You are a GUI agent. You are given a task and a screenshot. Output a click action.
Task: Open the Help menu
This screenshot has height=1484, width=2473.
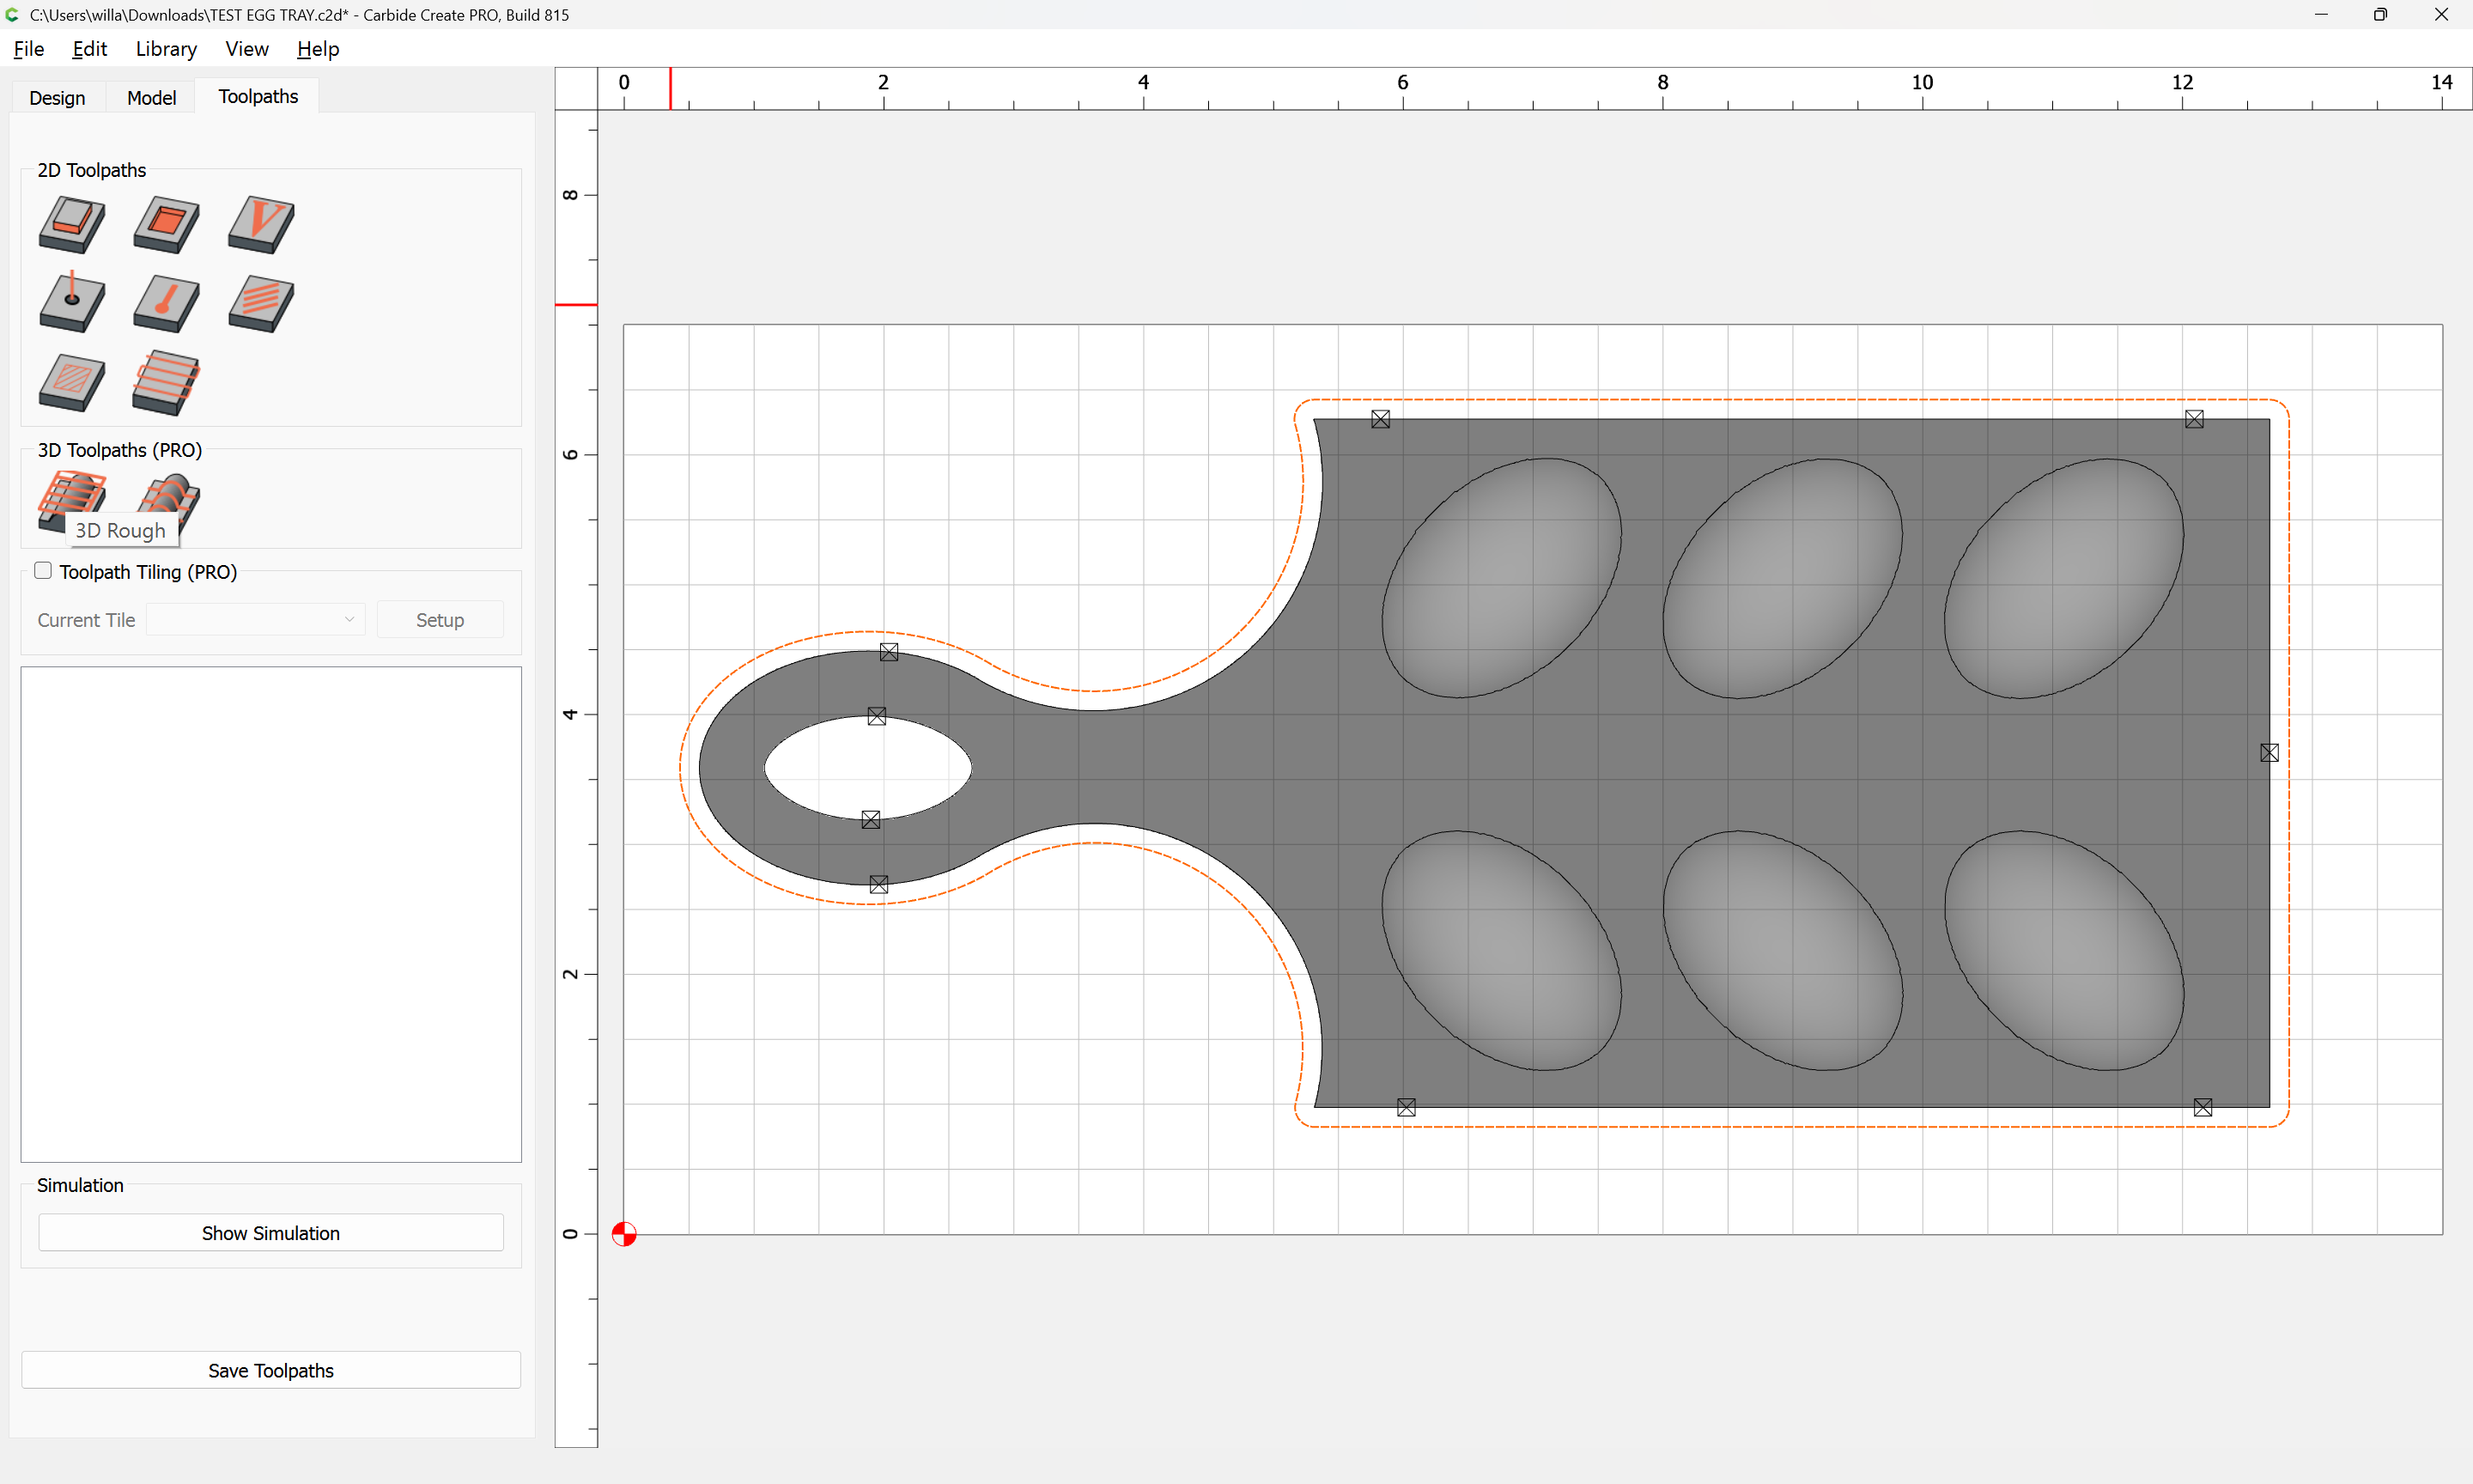point(318,49)
